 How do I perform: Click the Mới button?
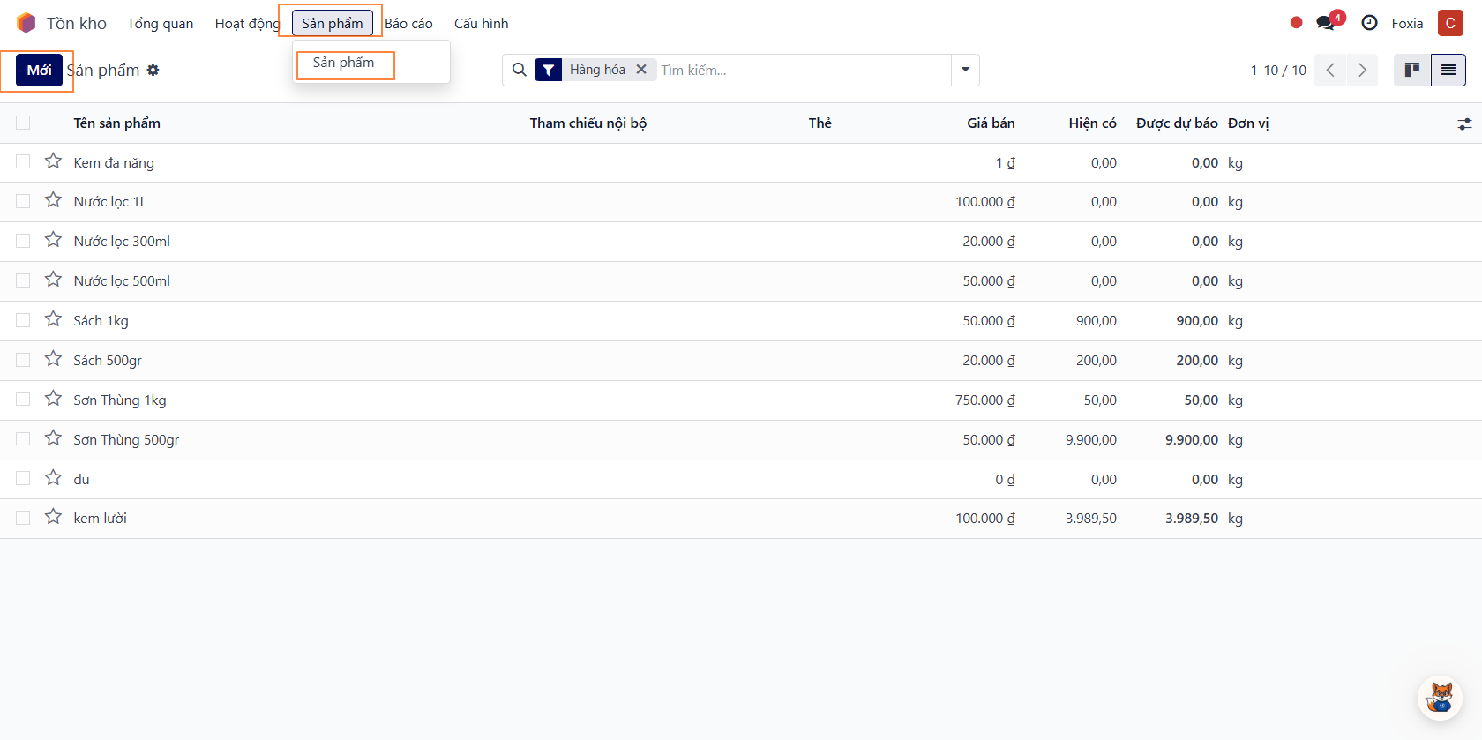[x=39, y=70]
